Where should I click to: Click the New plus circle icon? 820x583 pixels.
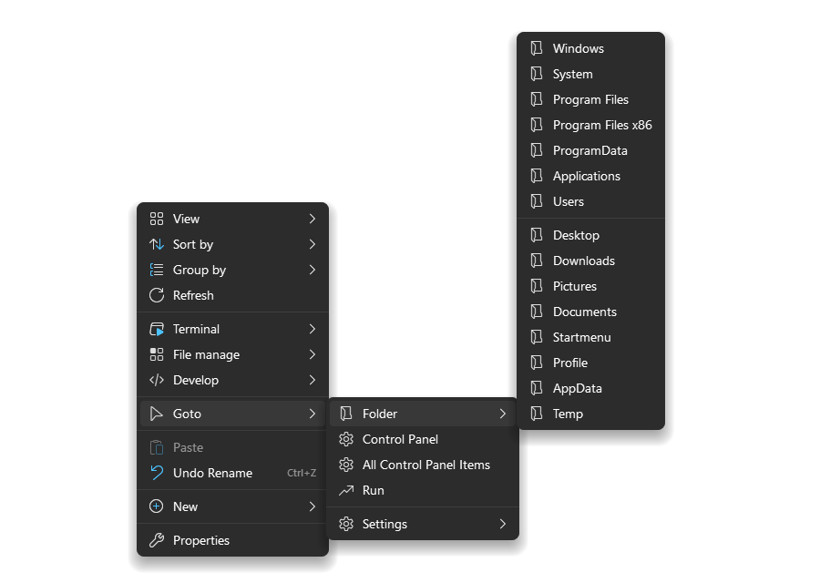(x=157, y=506)
